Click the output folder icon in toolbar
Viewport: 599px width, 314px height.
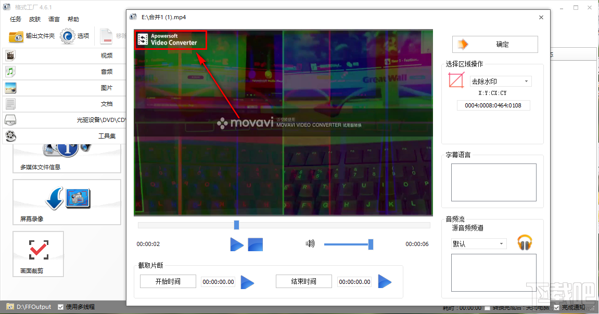tap(16, 36)
